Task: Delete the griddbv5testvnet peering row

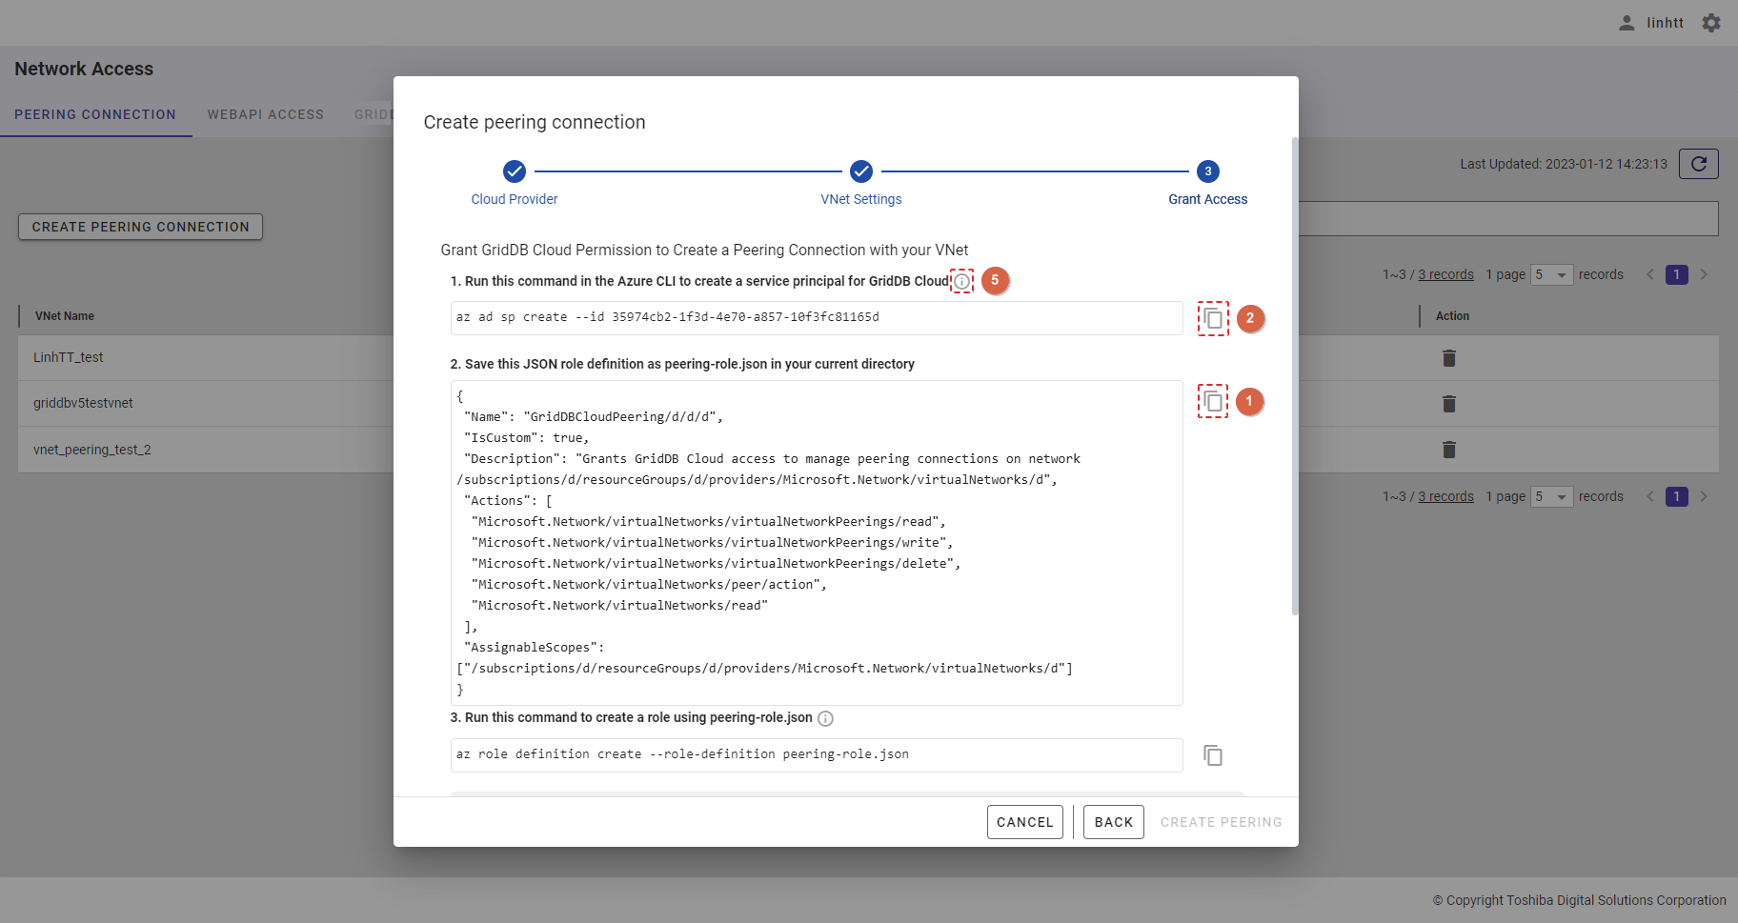Action: [x=1448, y=404]
